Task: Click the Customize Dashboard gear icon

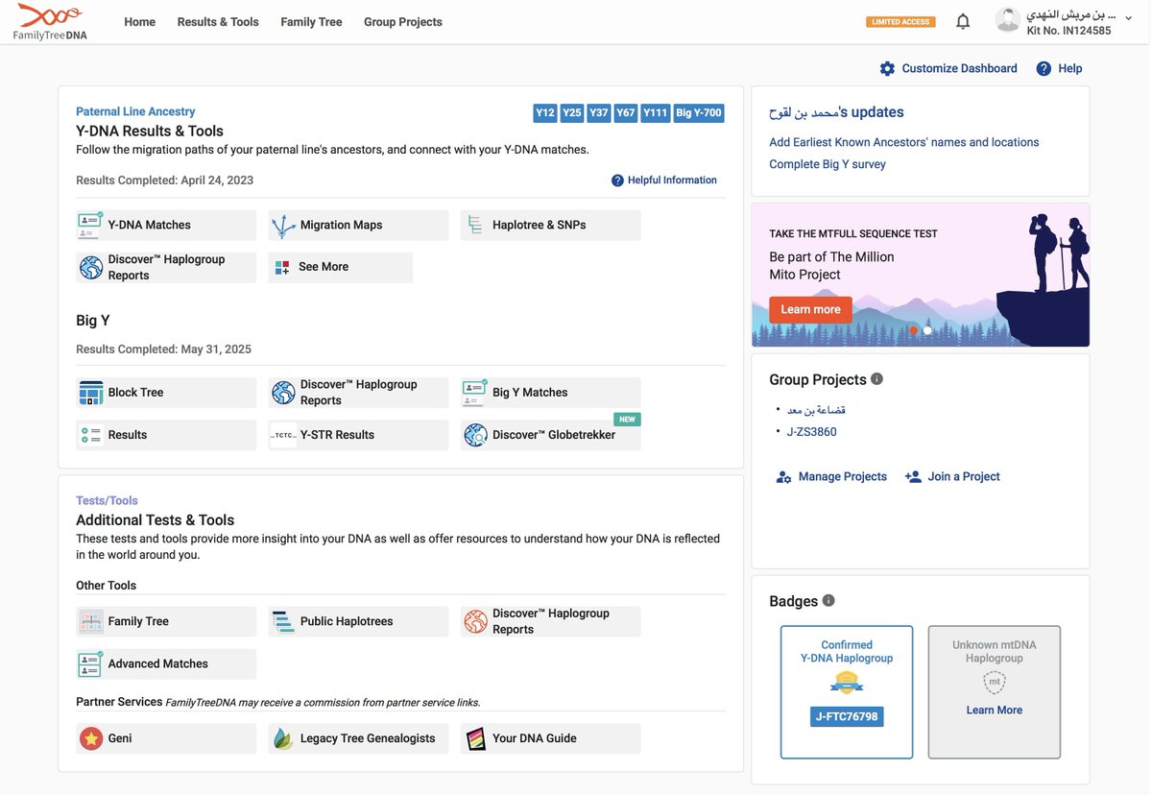Action: [887, 68]
